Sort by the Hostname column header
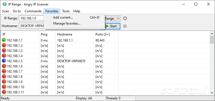This screenshot has height=101, width=215. [75, 34]
